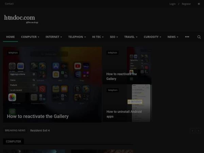Select the HOME menu item
204x153 pixels.
click(11, 37)
